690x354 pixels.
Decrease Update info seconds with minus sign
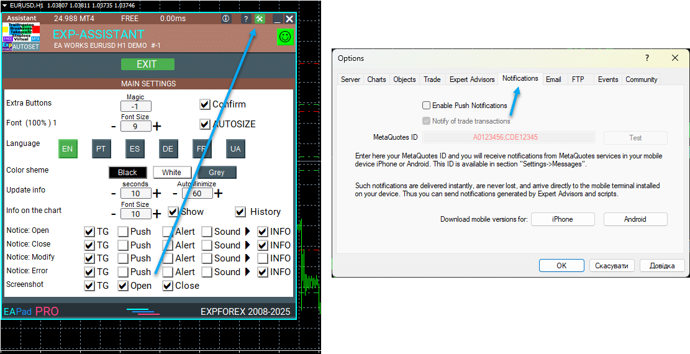(114, 194)
